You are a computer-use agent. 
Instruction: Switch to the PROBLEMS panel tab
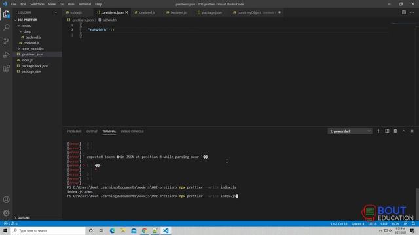(74, 131)
